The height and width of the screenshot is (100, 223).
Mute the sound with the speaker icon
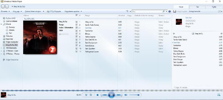[x=126, y=95]
